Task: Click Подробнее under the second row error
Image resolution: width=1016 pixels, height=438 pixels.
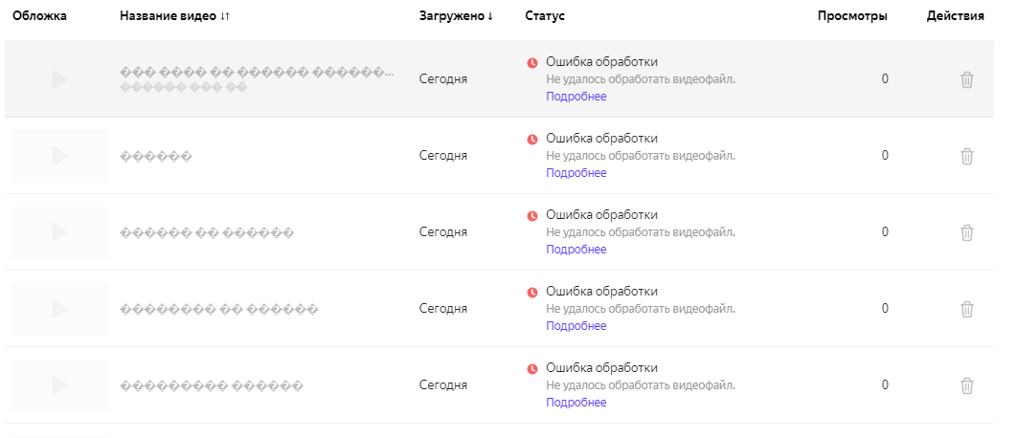Action: click(x=576, y=173)
